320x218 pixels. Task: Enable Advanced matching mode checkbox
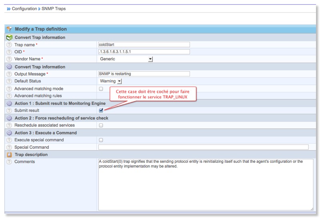[101, 89]
